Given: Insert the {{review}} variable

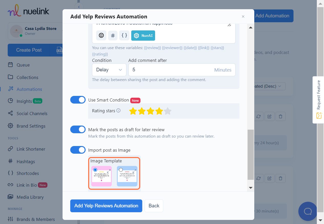Looking at the screenshot, I should point(153,48).
